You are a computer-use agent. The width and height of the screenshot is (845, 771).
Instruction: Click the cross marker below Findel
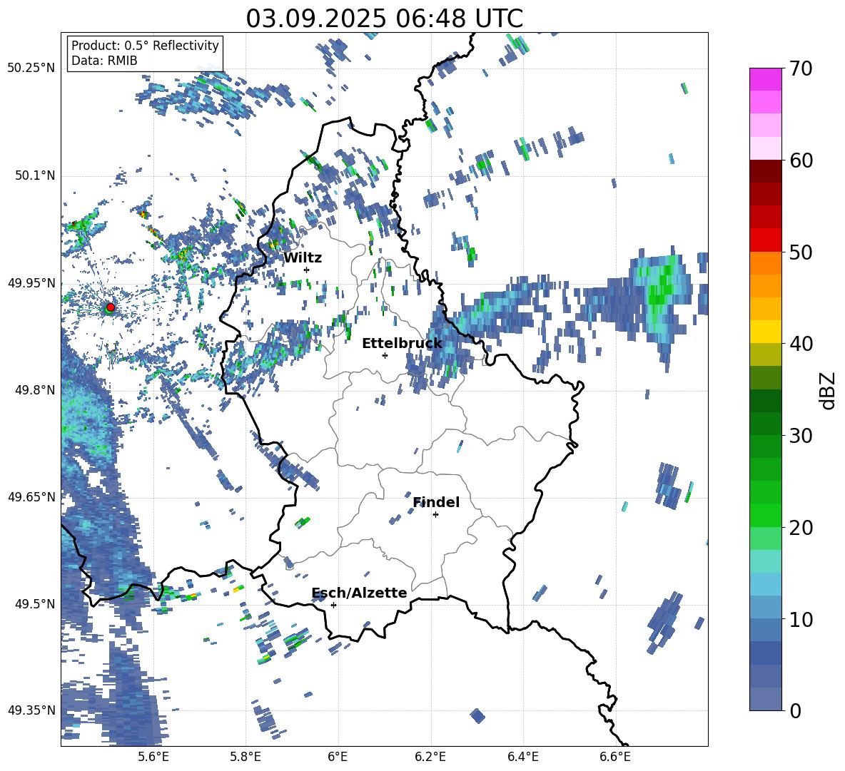click(435, 515)
